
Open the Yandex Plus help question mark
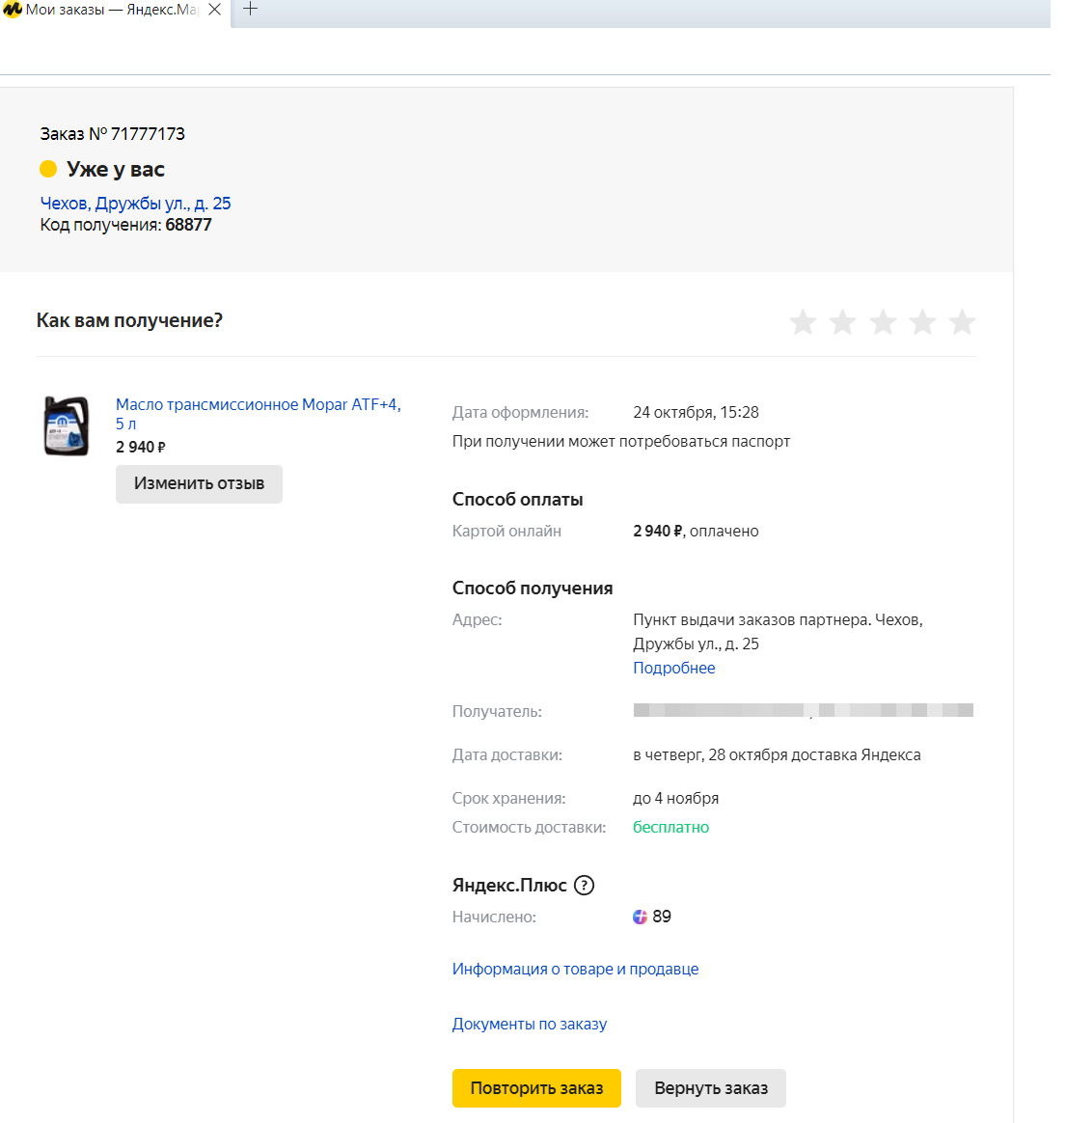point(584,886)
